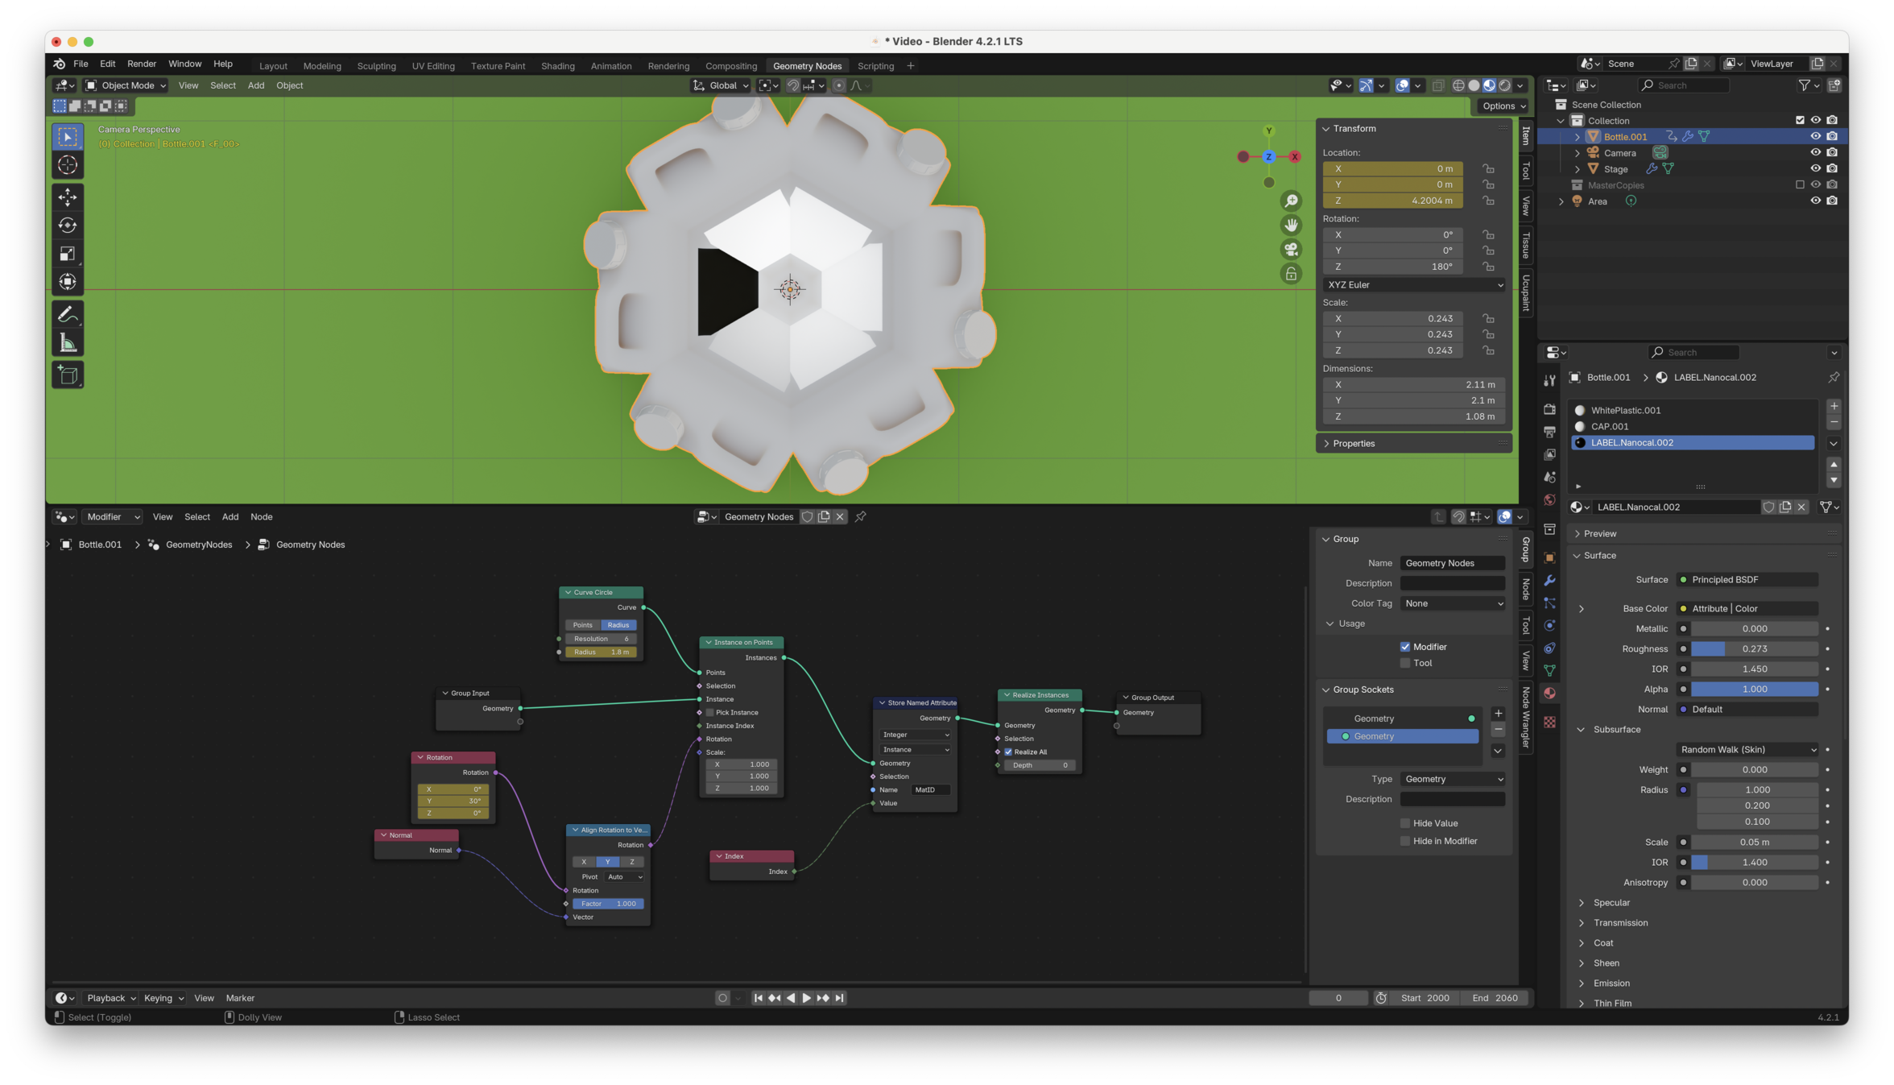This screenshot has height=1085, width=1894.
Task: Click the pan view hand icon
Action: pyautogui.click(x=1291, y=225)
